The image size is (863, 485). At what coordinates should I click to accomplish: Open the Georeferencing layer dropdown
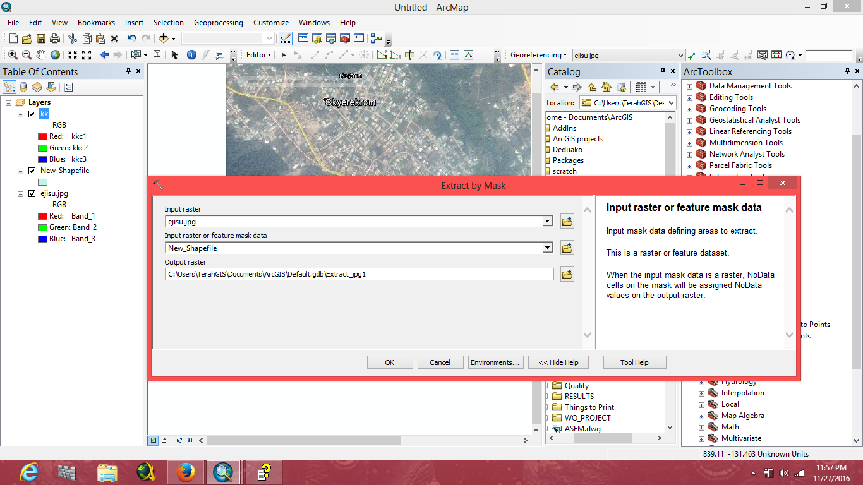[x=680, y=55]
